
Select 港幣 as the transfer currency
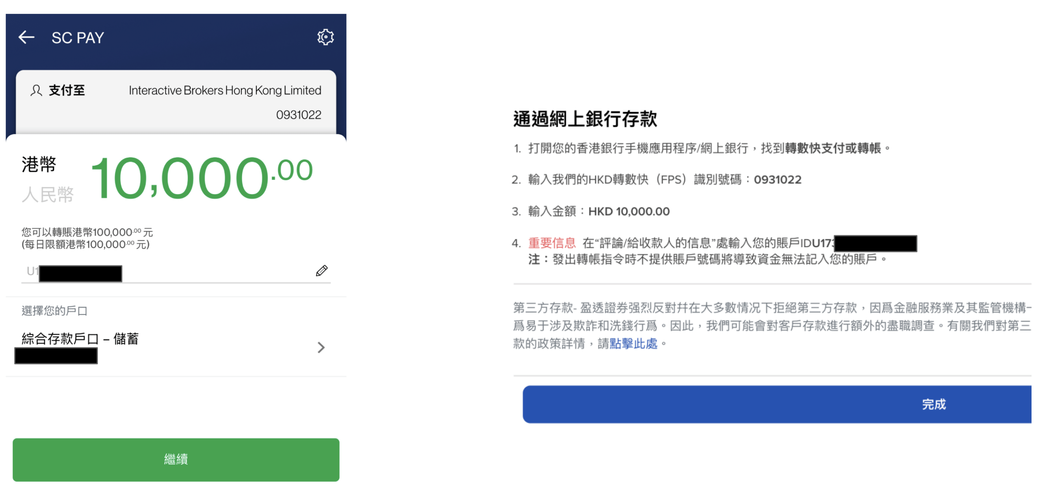(x=39, y=164)
